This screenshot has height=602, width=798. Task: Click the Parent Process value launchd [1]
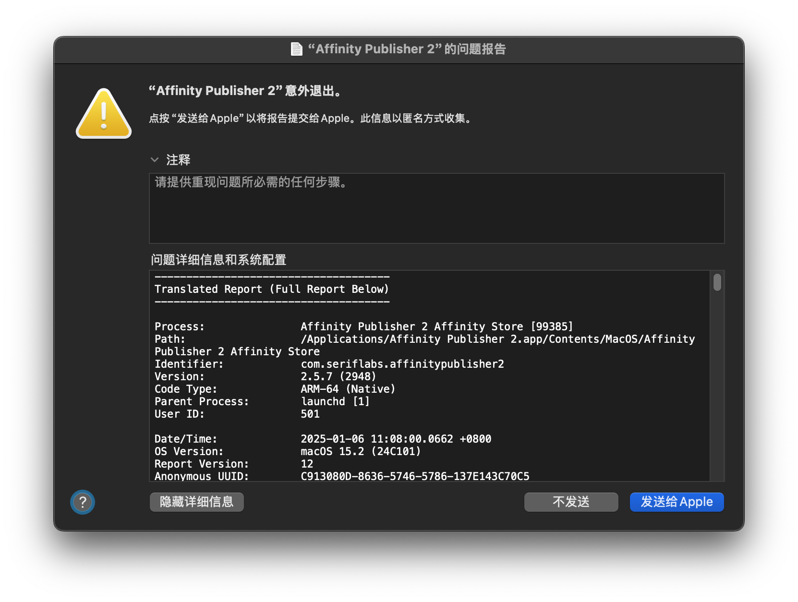coord(335,401)
